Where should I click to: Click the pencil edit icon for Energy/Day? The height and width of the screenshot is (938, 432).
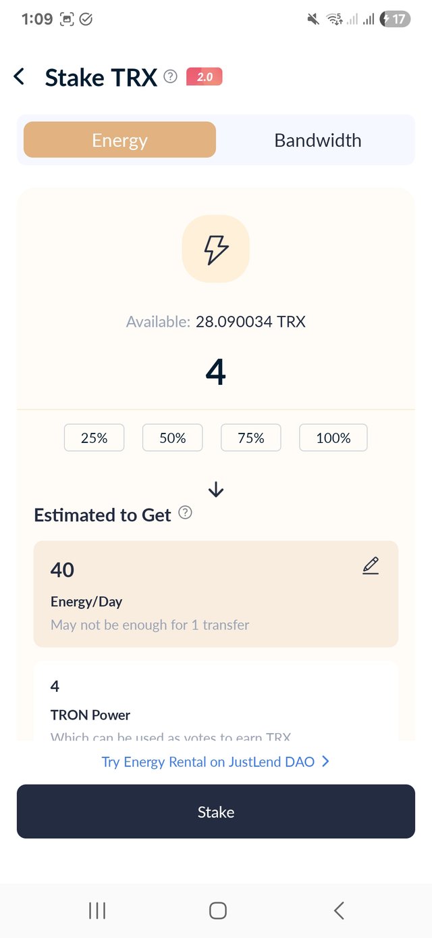tap(371, 566)
